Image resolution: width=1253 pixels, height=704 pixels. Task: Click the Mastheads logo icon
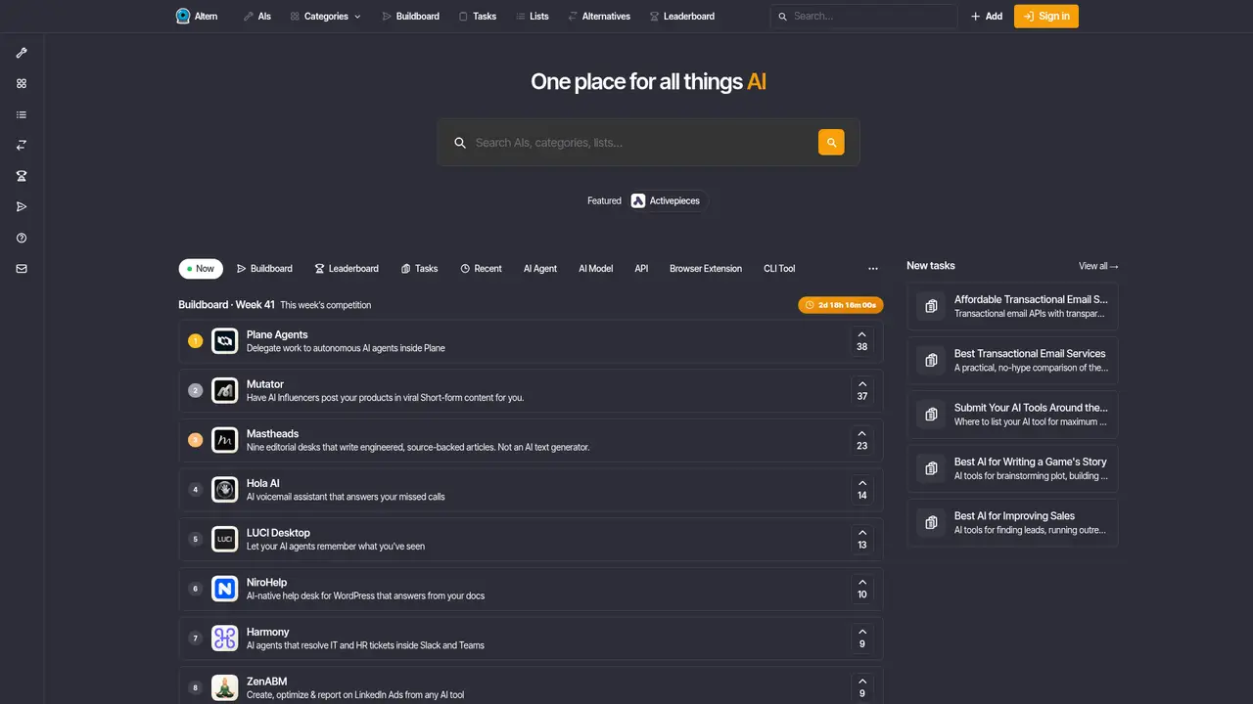pos(225,440)
